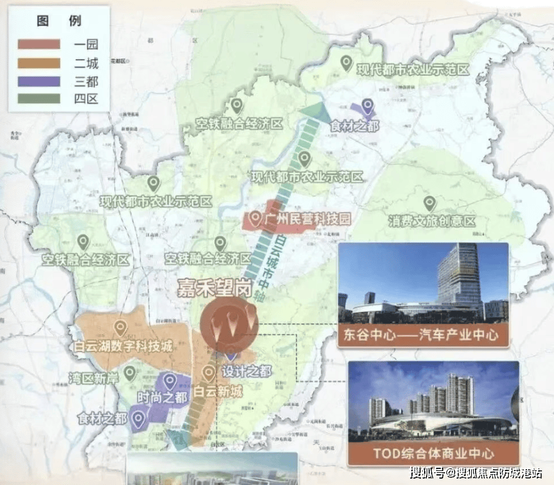Click the 时尚之都 purple pin
554x485 pixels.
(169, 381)
